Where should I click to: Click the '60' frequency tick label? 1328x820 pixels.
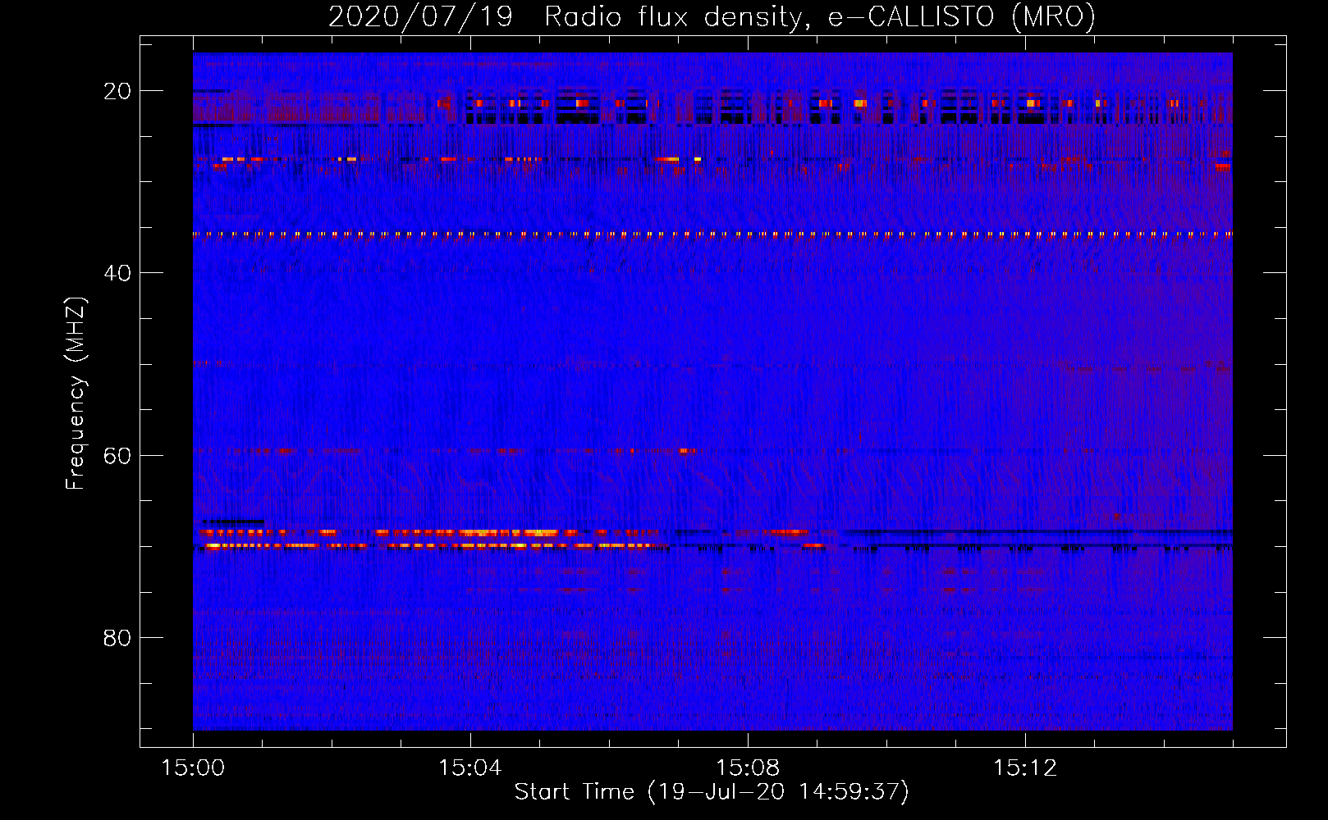coord(117,456)
